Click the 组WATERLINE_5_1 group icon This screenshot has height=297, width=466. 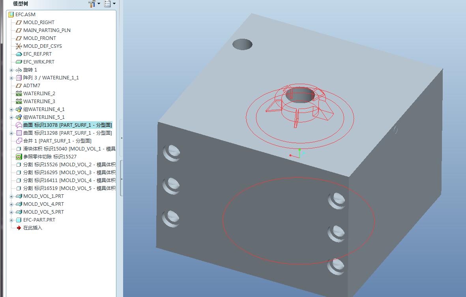click(x=19, y=117)
